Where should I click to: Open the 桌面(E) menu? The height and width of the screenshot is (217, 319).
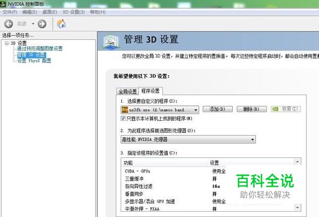click(49, 12)
